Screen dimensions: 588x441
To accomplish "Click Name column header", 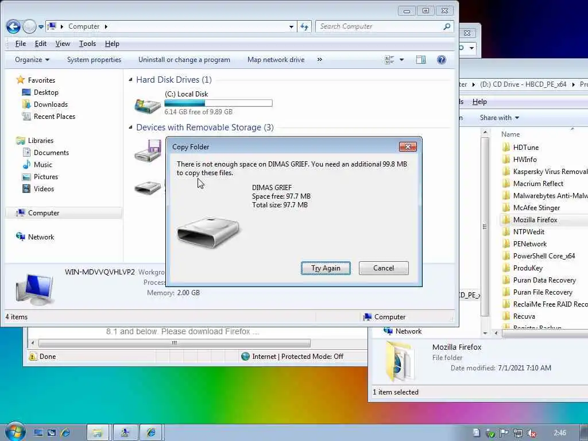I will 510,134.
